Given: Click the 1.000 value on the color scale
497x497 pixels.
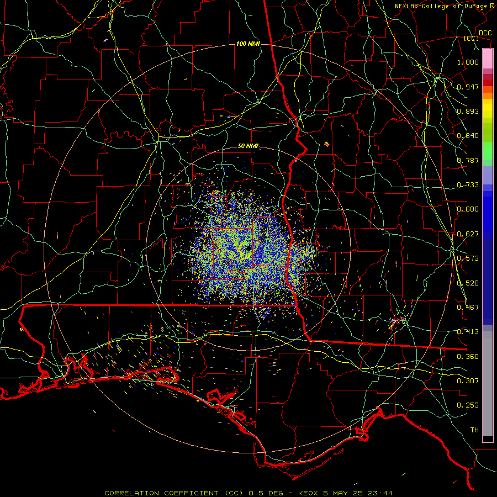Looking at the screenshot, I should click(x=468, y=62).
